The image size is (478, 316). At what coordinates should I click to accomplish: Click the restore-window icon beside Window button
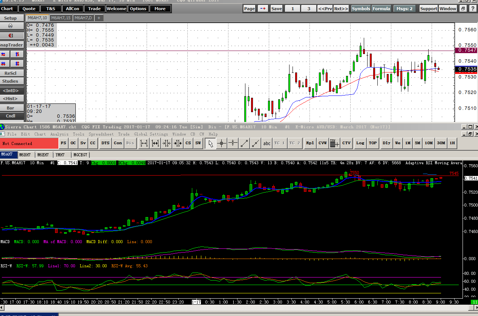click(x=463, y=9)
